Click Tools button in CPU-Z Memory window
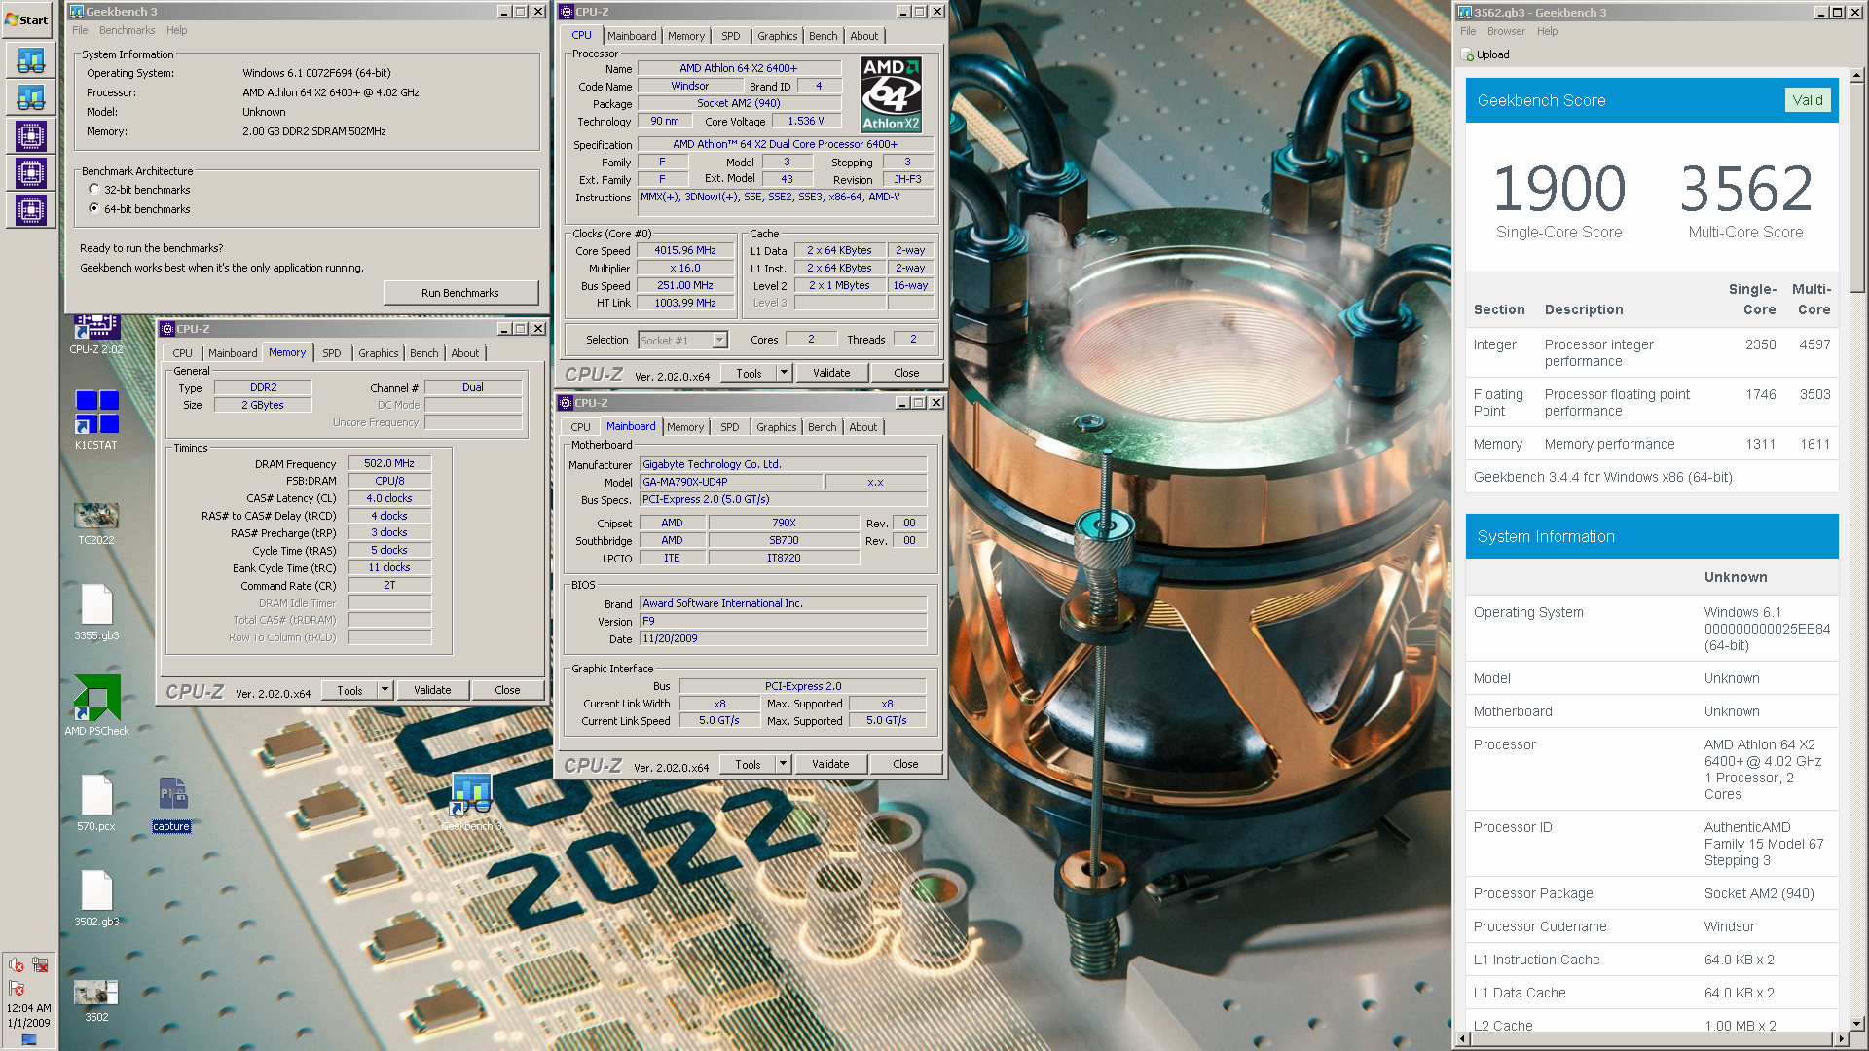The height and width of the screenshot is (1051, 1869). coord(349,690)
